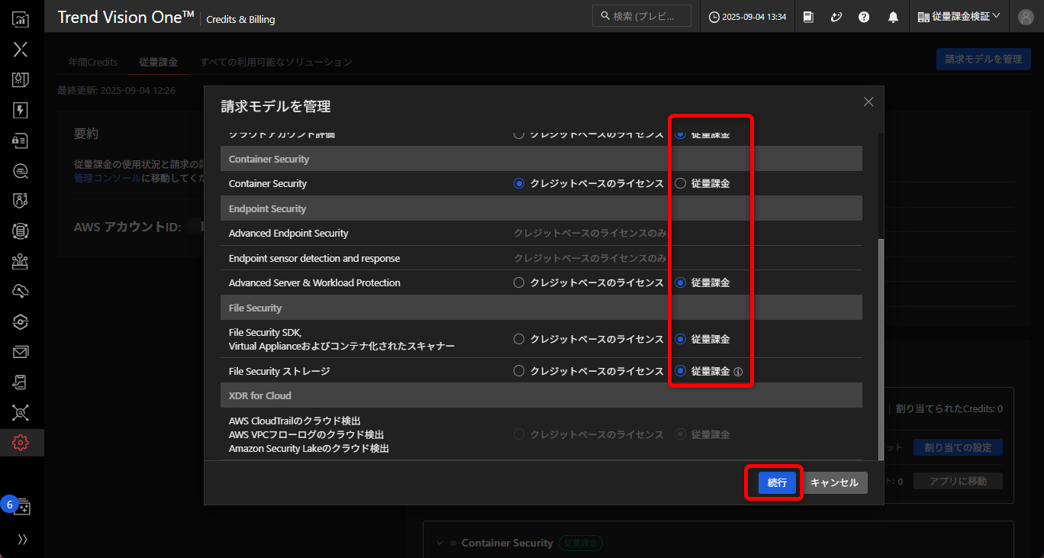1044x558 pixels.
Task: Click the Amazon Security Lakeのクラウド検出 text
Action: (x=309, y=449)
